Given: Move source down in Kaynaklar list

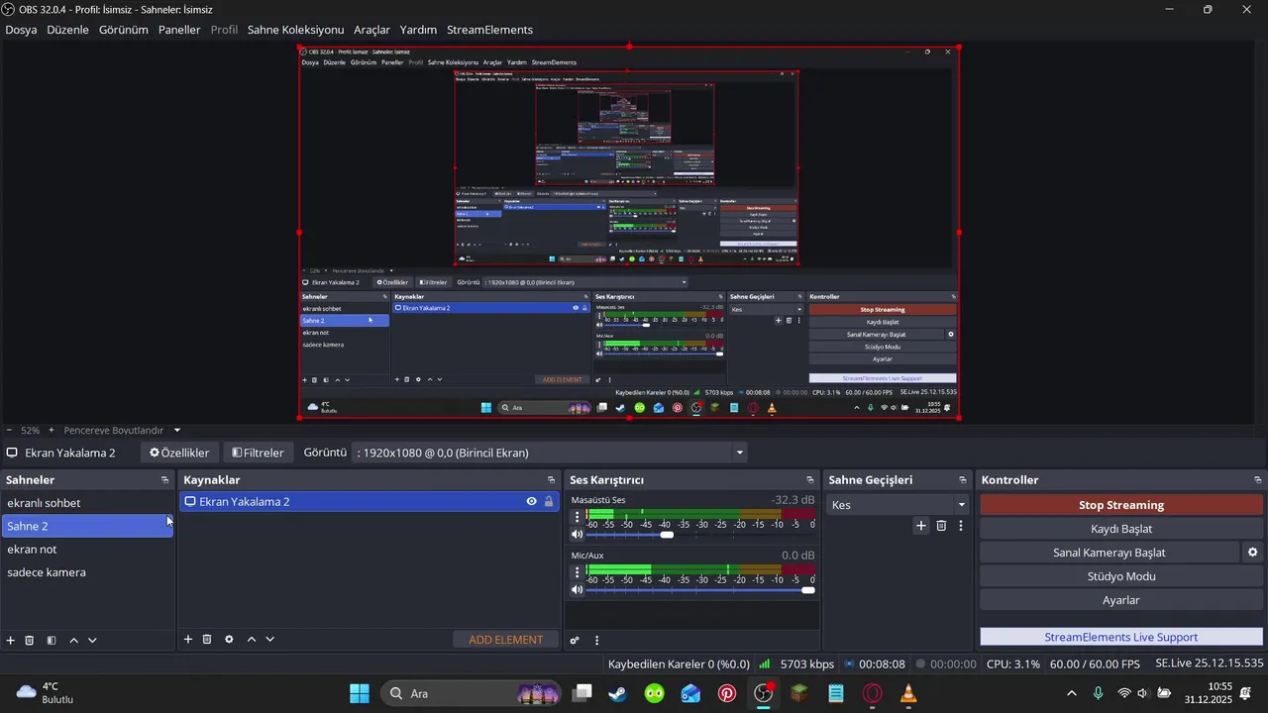Looking at the screenshot, I should [269, 640].
